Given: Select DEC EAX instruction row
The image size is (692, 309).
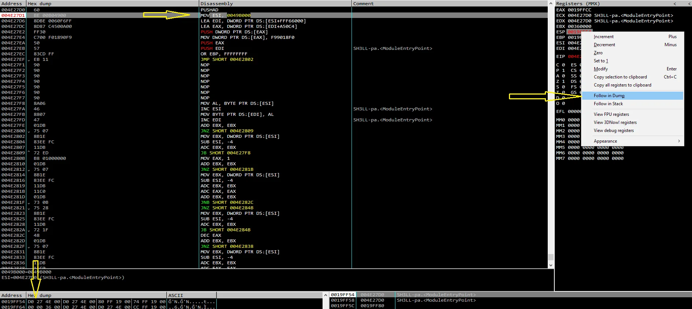Looking at the screenshot, I should pos(211,235).
